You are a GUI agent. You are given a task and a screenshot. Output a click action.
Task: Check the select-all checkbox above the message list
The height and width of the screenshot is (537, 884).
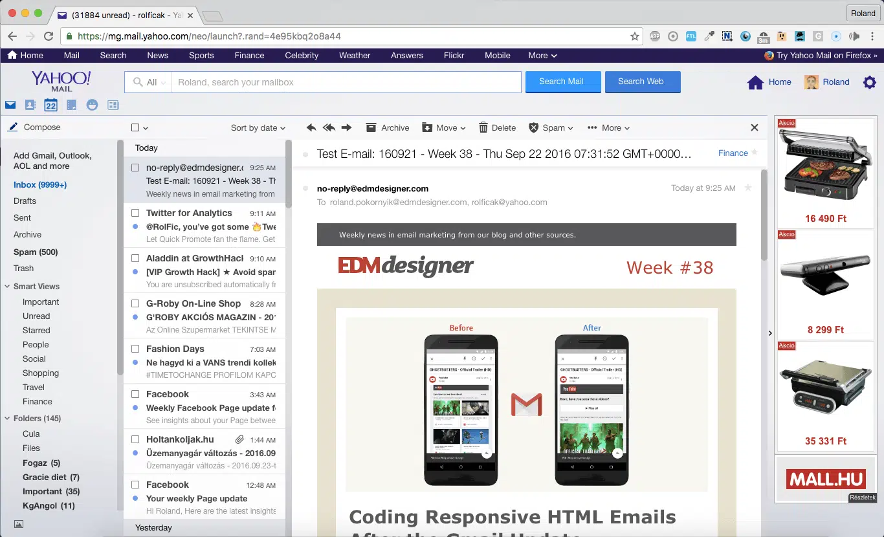(136, 127)
